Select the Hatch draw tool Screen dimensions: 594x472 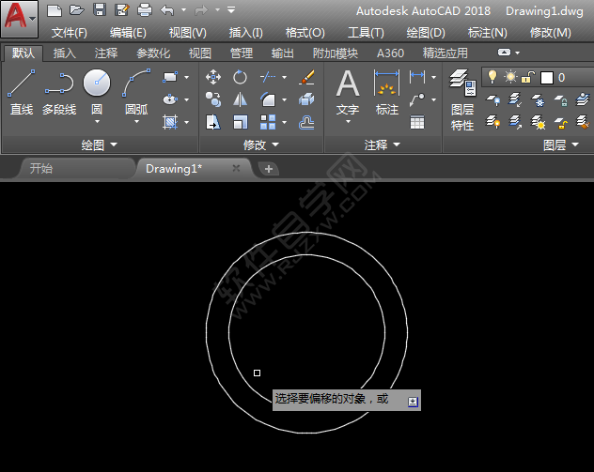(x=170, y=122)
